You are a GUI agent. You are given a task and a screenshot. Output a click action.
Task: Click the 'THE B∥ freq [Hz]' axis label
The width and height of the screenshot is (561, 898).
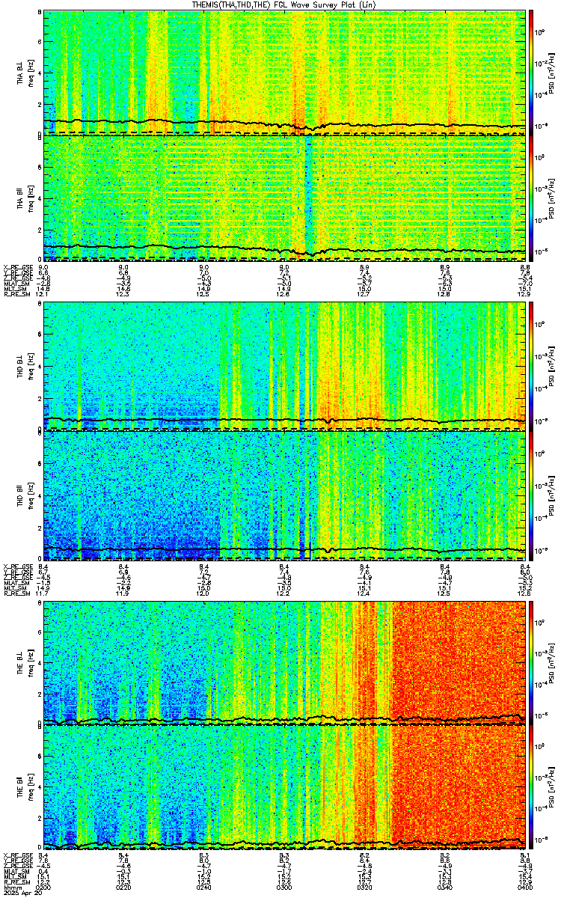coord(25,786)
